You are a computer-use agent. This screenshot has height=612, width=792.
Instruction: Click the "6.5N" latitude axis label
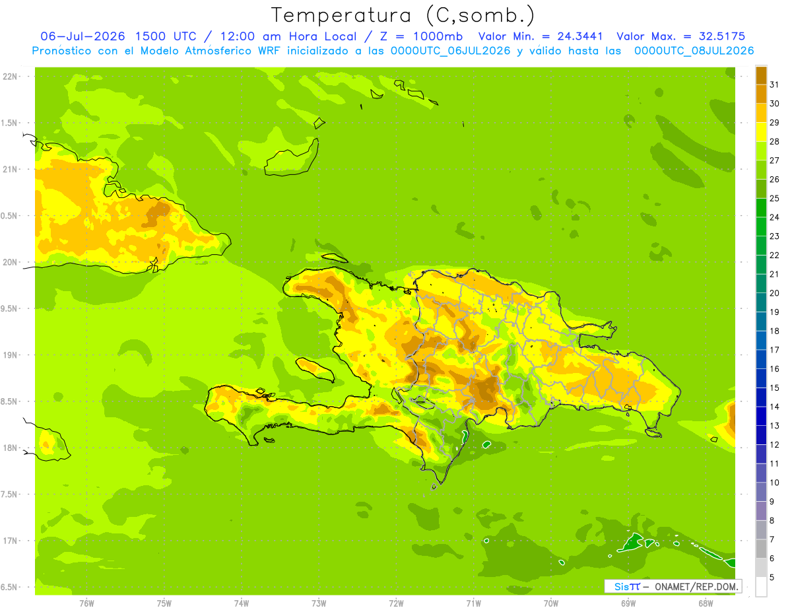click(x=9, y=587)
